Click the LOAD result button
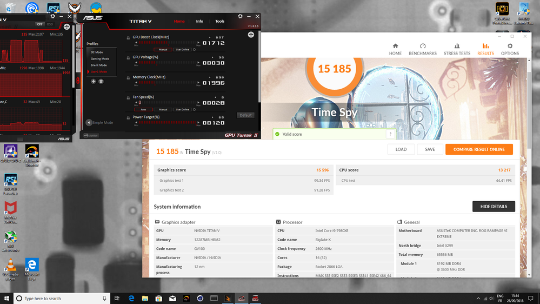This screenshot has height=304, width=540. coord(401,149)
